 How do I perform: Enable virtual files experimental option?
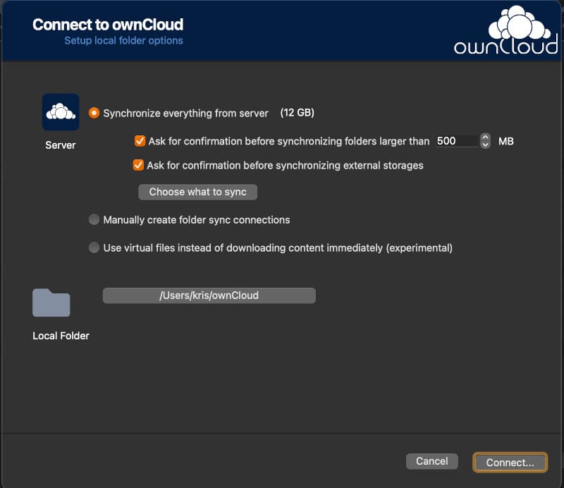(x=94, y=248)
